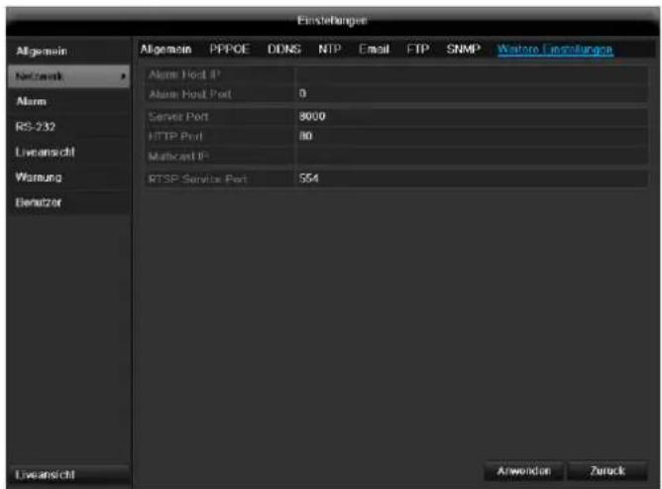Click the Alarm Host Port label
The width and height of the screenshot is (662, 489).
point(190,94)
